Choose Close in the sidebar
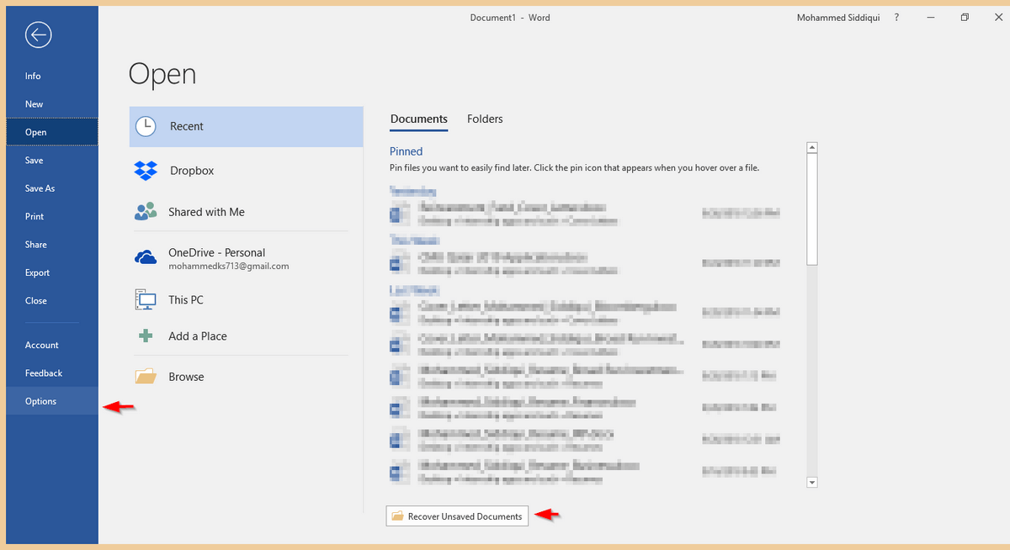Screen dimensions: 1010x550 (x=50, y=300)
